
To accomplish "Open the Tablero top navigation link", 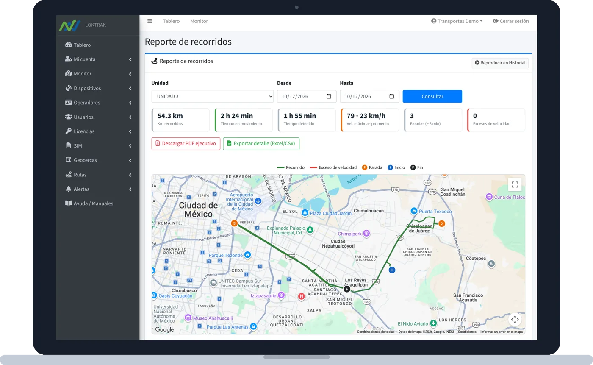I will 171,21.
